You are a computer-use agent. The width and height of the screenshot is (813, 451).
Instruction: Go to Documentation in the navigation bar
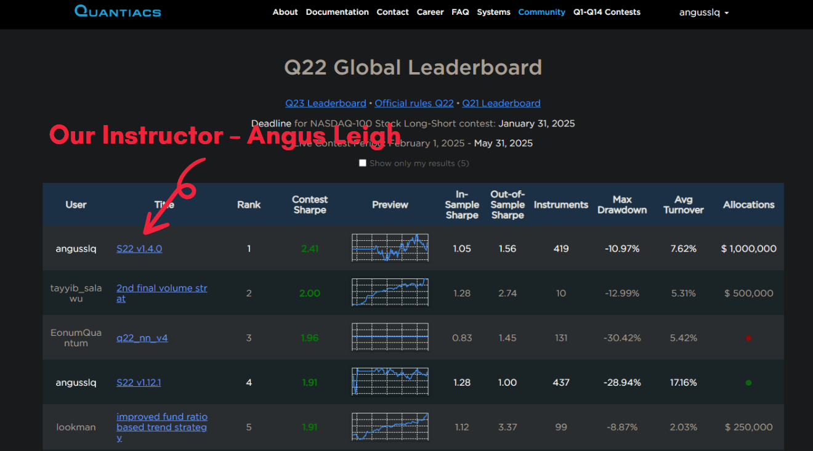pos(338,12)
